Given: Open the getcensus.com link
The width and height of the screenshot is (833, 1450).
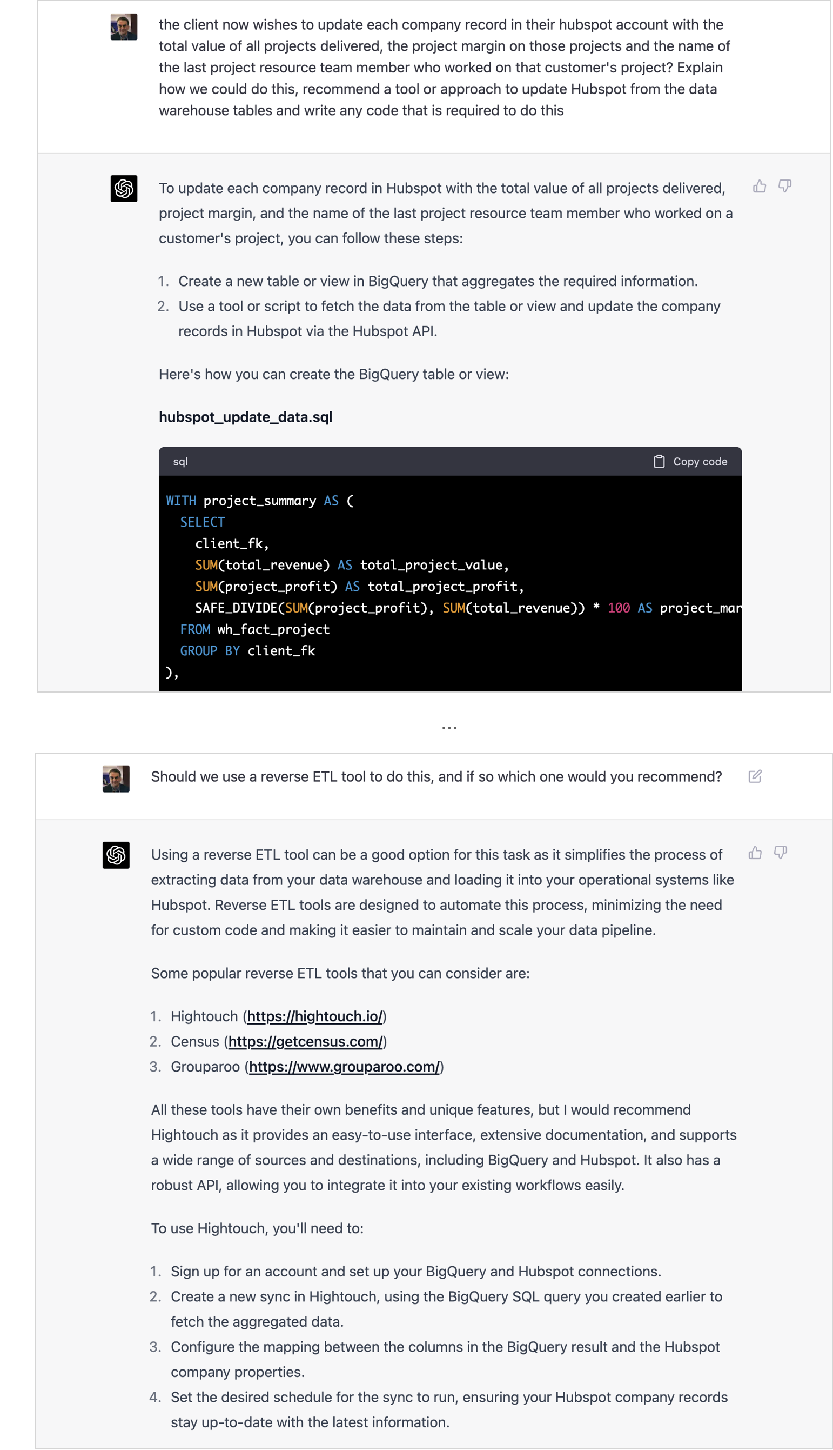Looking at the screenshot, I should (x=306, y=1041).
